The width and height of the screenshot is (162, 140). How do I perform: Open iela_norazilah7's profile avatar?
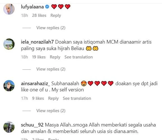tap(9, 44)
